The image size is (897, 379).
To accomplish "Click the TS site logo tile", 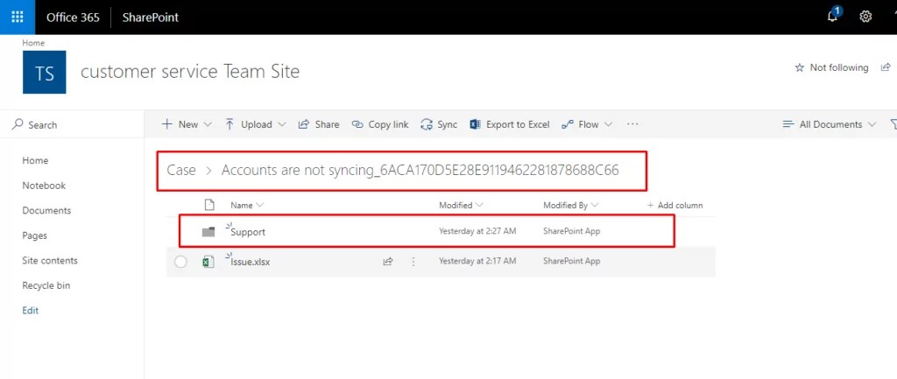I will point(44,72).
